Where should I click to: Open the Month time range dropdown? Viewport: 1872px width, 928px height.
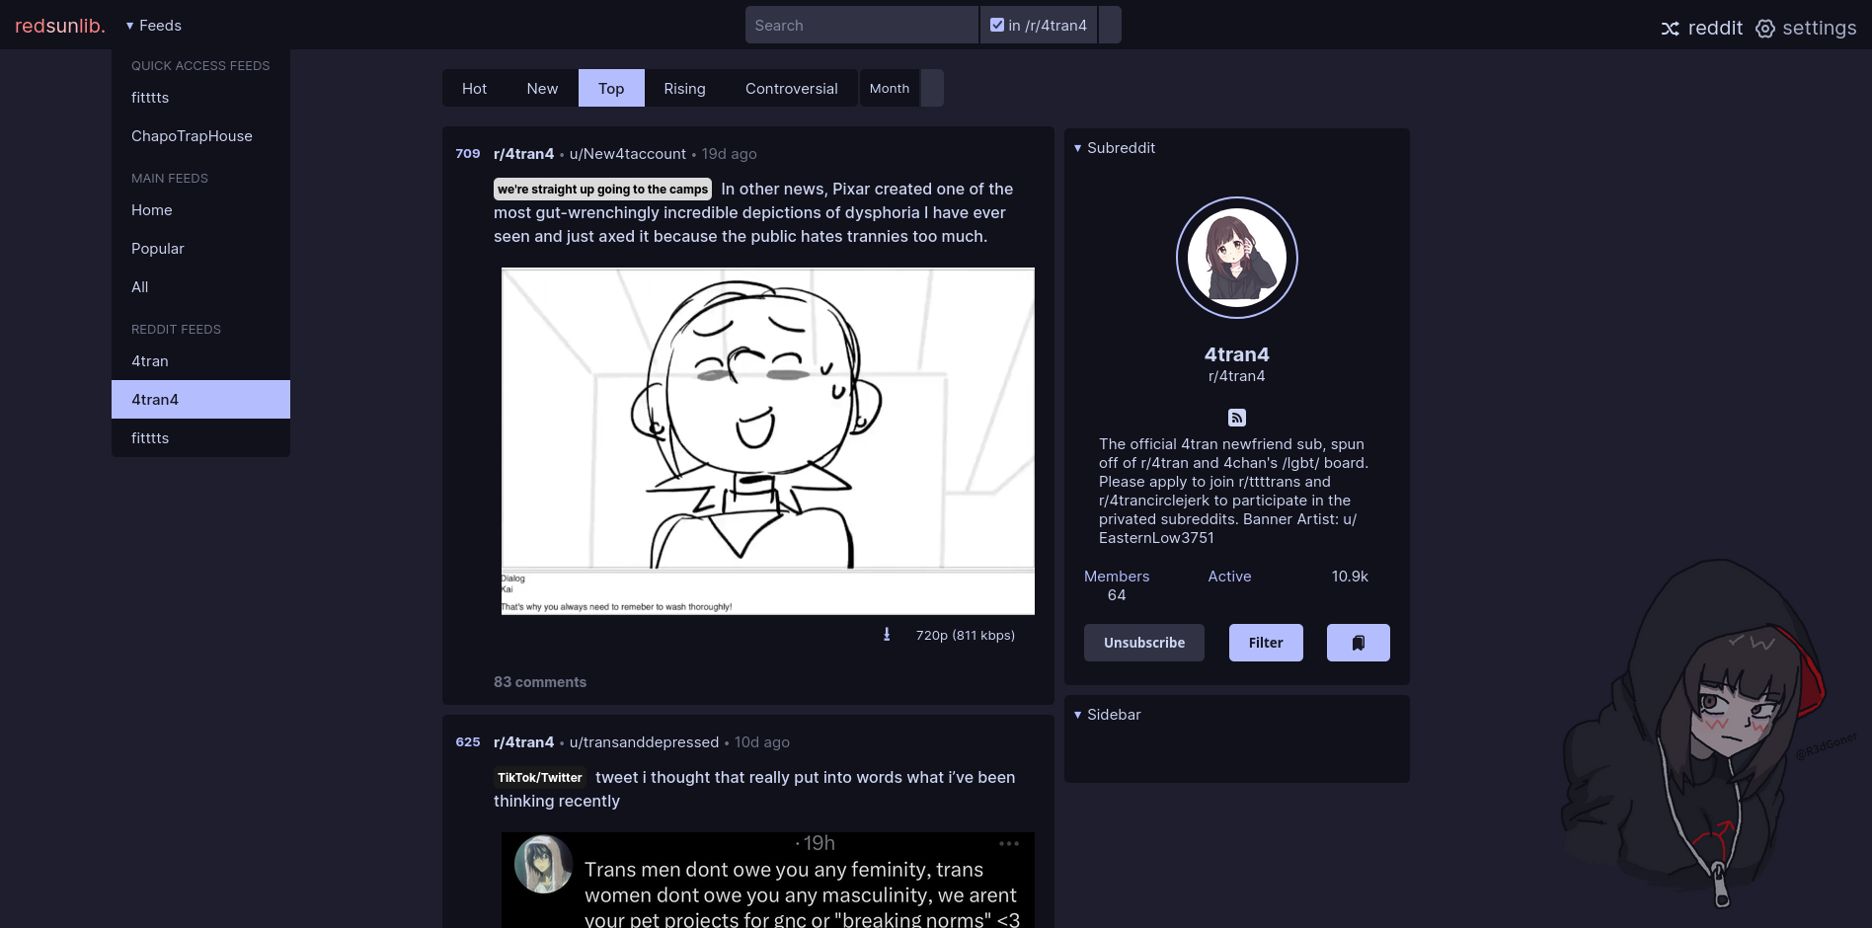pos(890,88)
